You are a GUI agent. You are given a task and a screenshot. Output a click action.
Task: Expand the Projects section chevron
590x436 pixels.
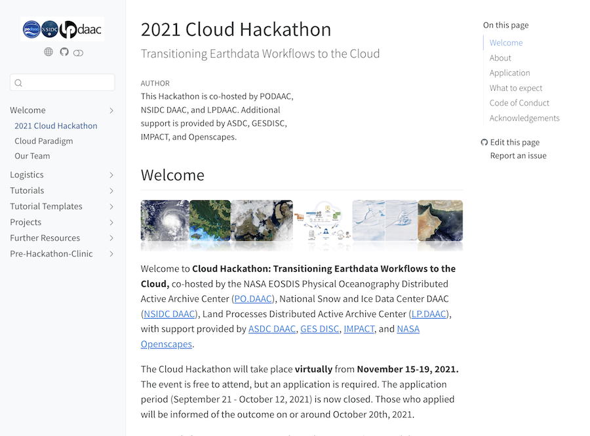[111, 223]
